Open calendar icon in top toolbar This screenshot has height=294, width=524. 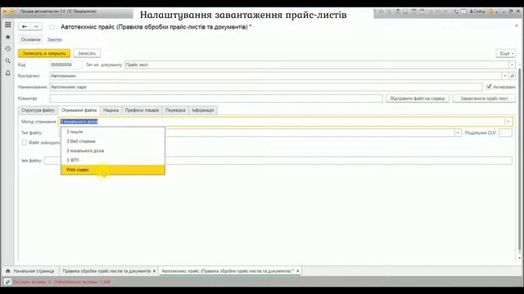pyautogui.click(x=422, y=11)
